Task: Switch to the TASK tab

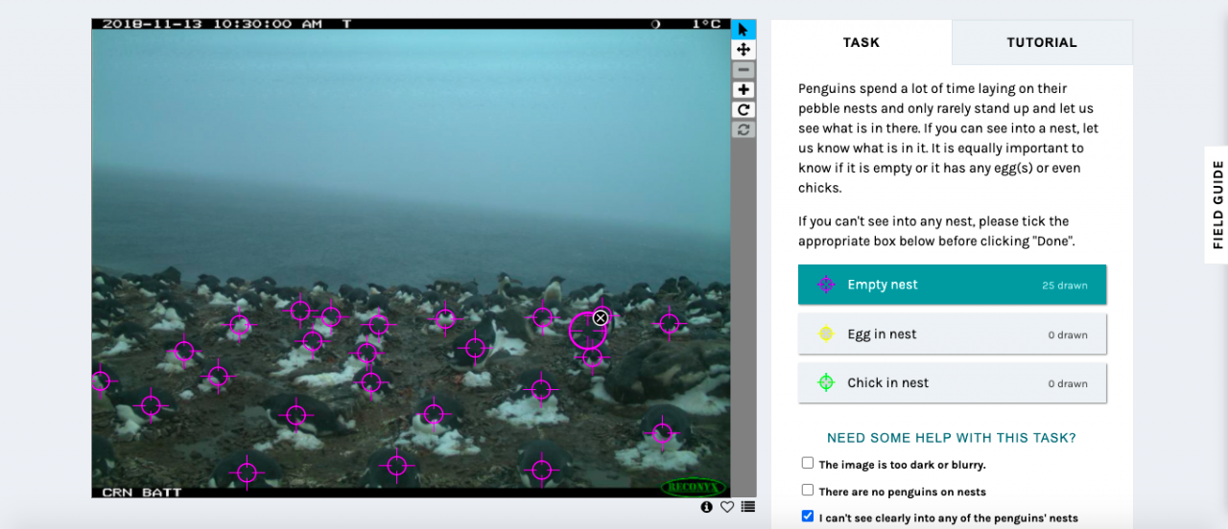Action: (862, 42)
